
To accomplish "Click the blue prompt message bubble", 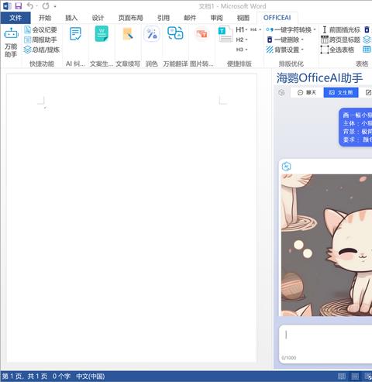I will click(x=356, y=127).
